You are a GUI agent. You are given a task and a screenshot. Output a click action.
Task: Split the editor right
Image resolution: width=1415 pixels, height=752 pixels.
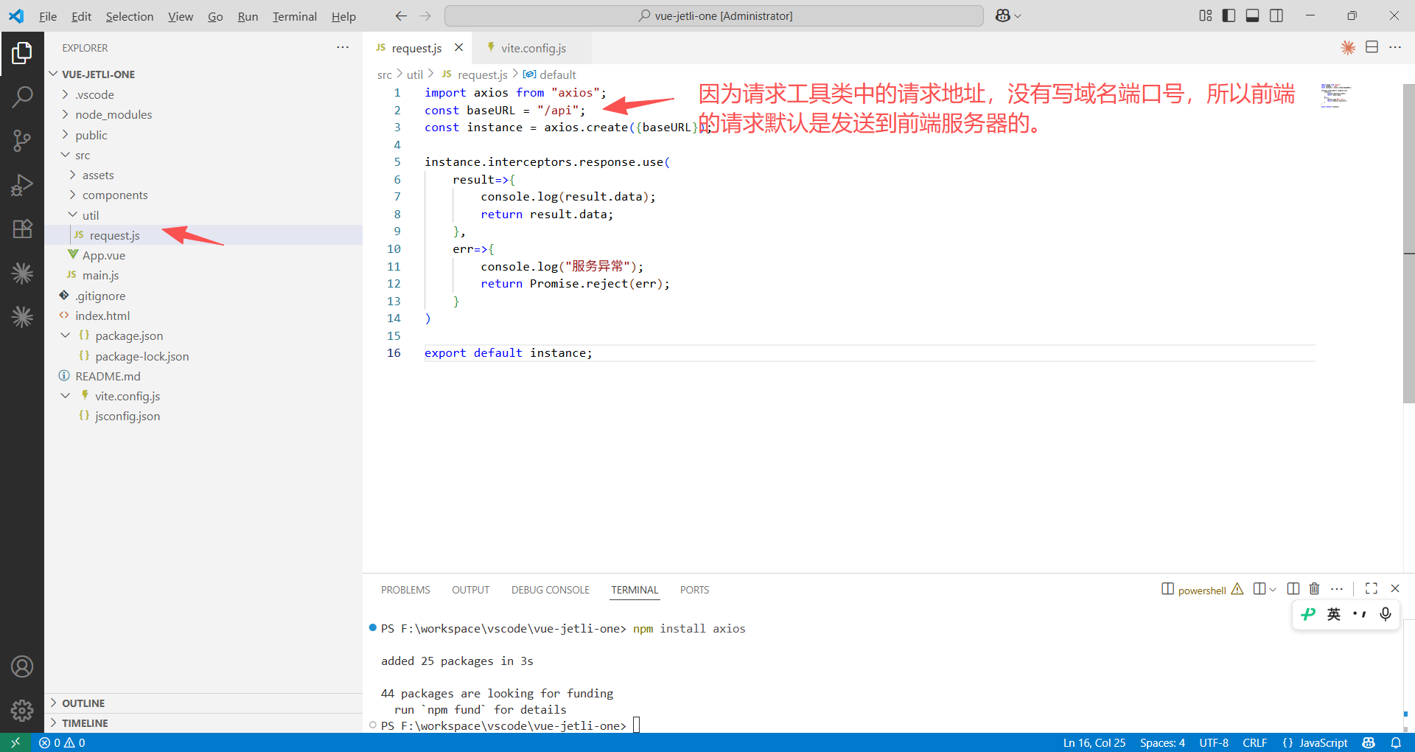tap(1372, 47)
